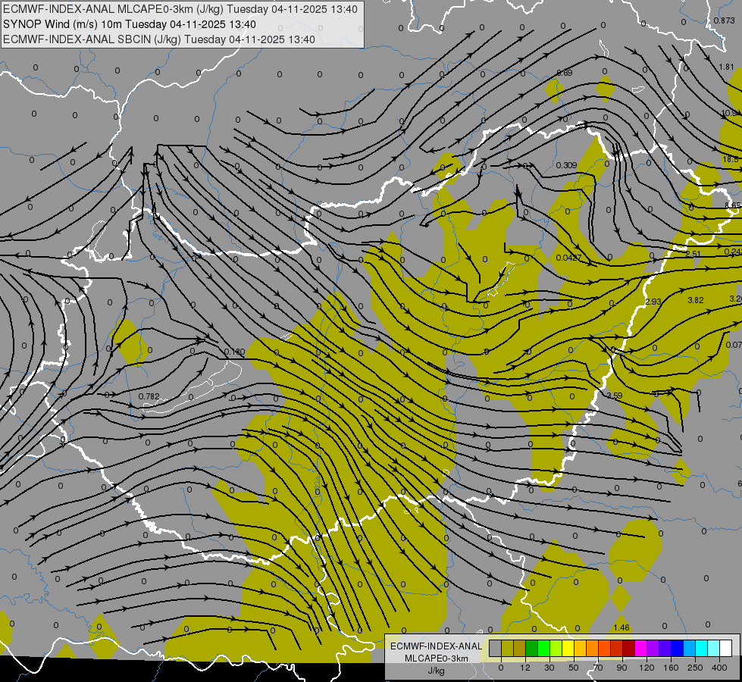The height and width of the screenshot is (682, 742).
Task: Click the bright green legend swatch
Action: coord(543,648)
